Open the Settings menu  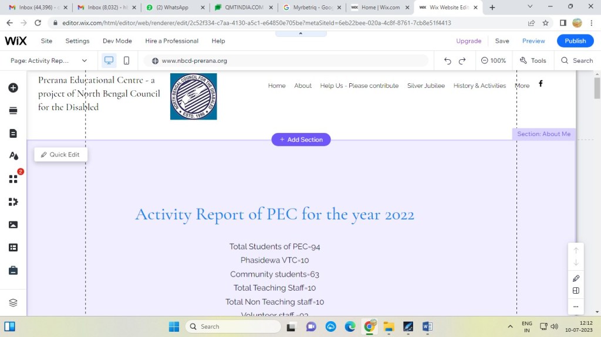[x=77, y=41]
